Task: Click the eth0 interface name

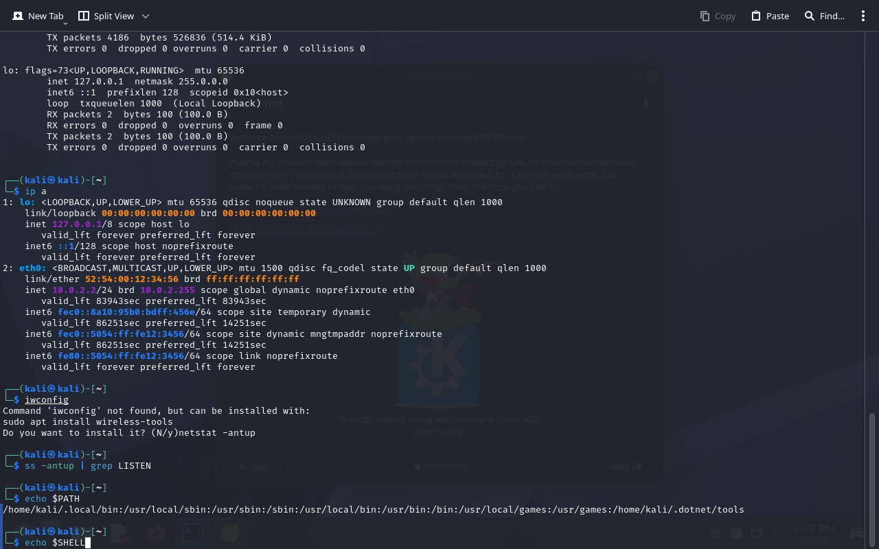Action: pos(30,268)
